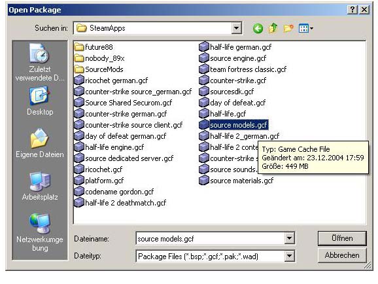The width and height of the screenshot is (378, 284).
Task: Open Eigene Dateien in sidebar
Action: point(40,143)
